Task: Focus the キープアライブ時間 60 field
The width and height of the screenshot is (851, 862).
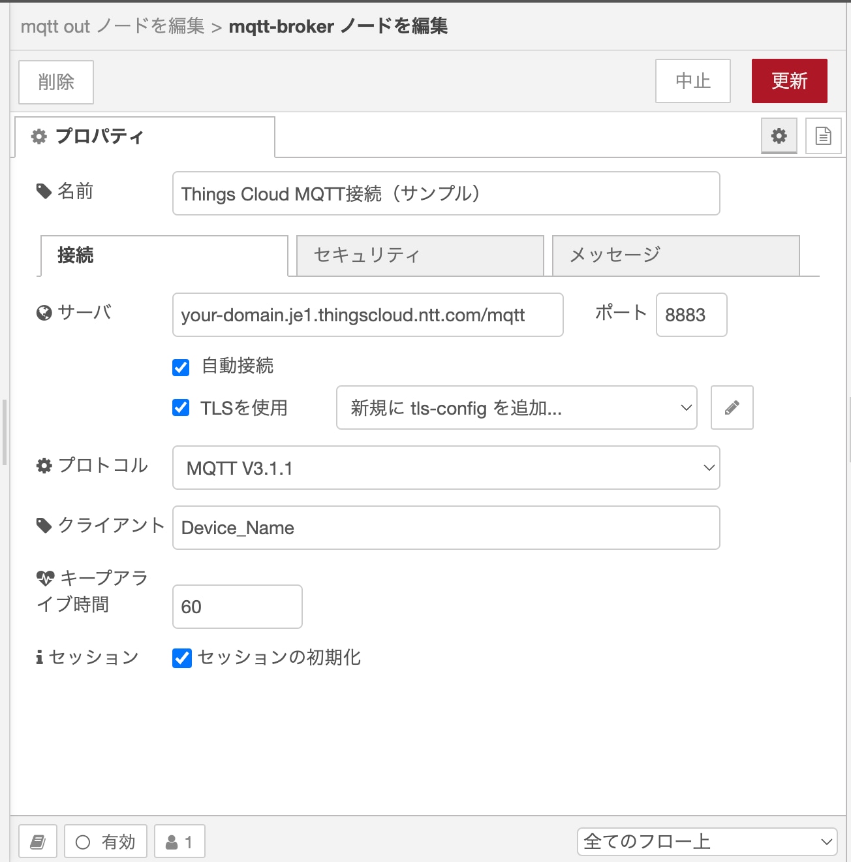Action: coord(238,607)
